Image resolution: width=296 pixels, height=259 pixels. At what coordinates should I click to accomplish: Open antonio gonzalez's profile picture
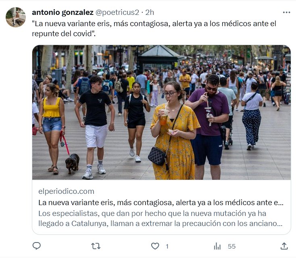pos(16,17)
